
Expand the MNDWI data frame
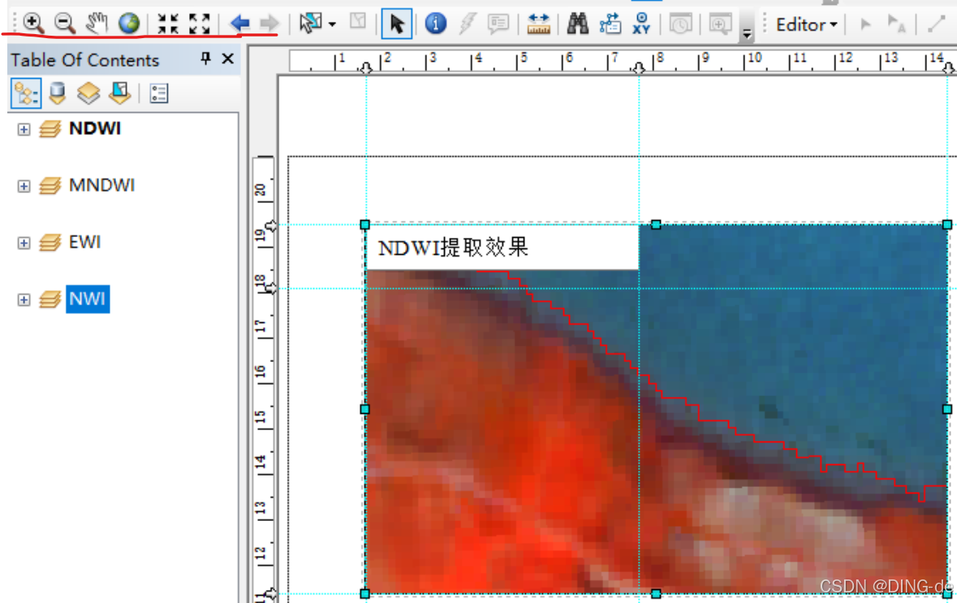tap(24, 186)
